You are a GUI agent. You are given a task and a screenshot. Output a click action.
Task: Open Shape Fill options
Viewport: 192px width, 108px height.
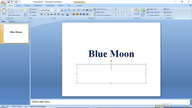tap(152, 9)
